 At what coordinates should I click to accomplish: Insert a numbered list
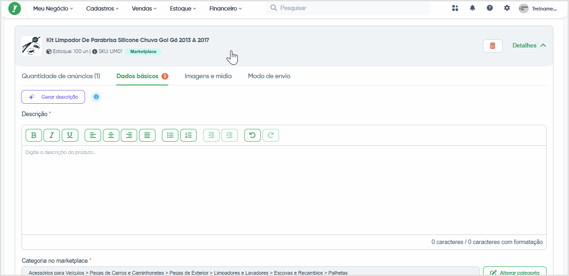point(188,135)
